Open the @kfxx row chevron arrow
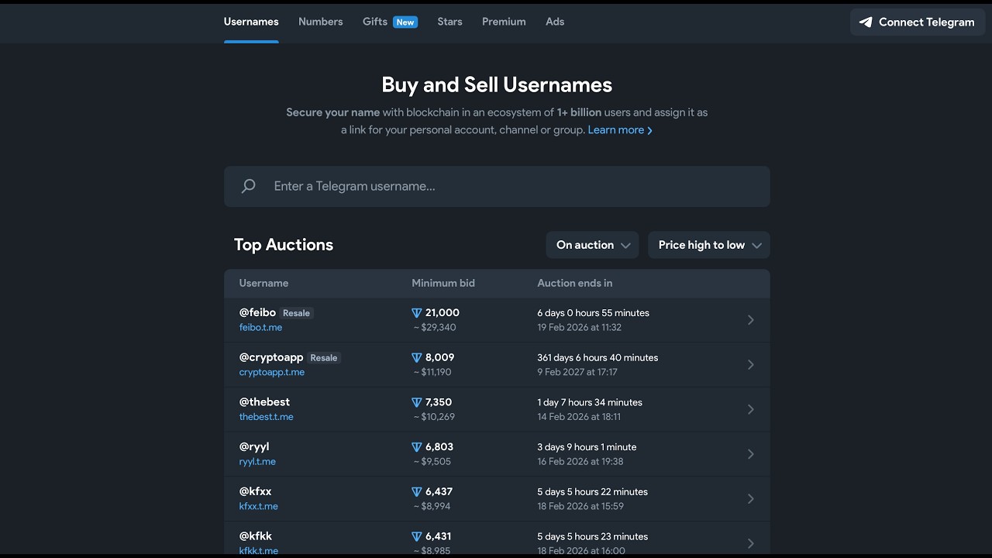Image resolution: width=992 pixels, height=558 pixels. [x=750, y=499]
